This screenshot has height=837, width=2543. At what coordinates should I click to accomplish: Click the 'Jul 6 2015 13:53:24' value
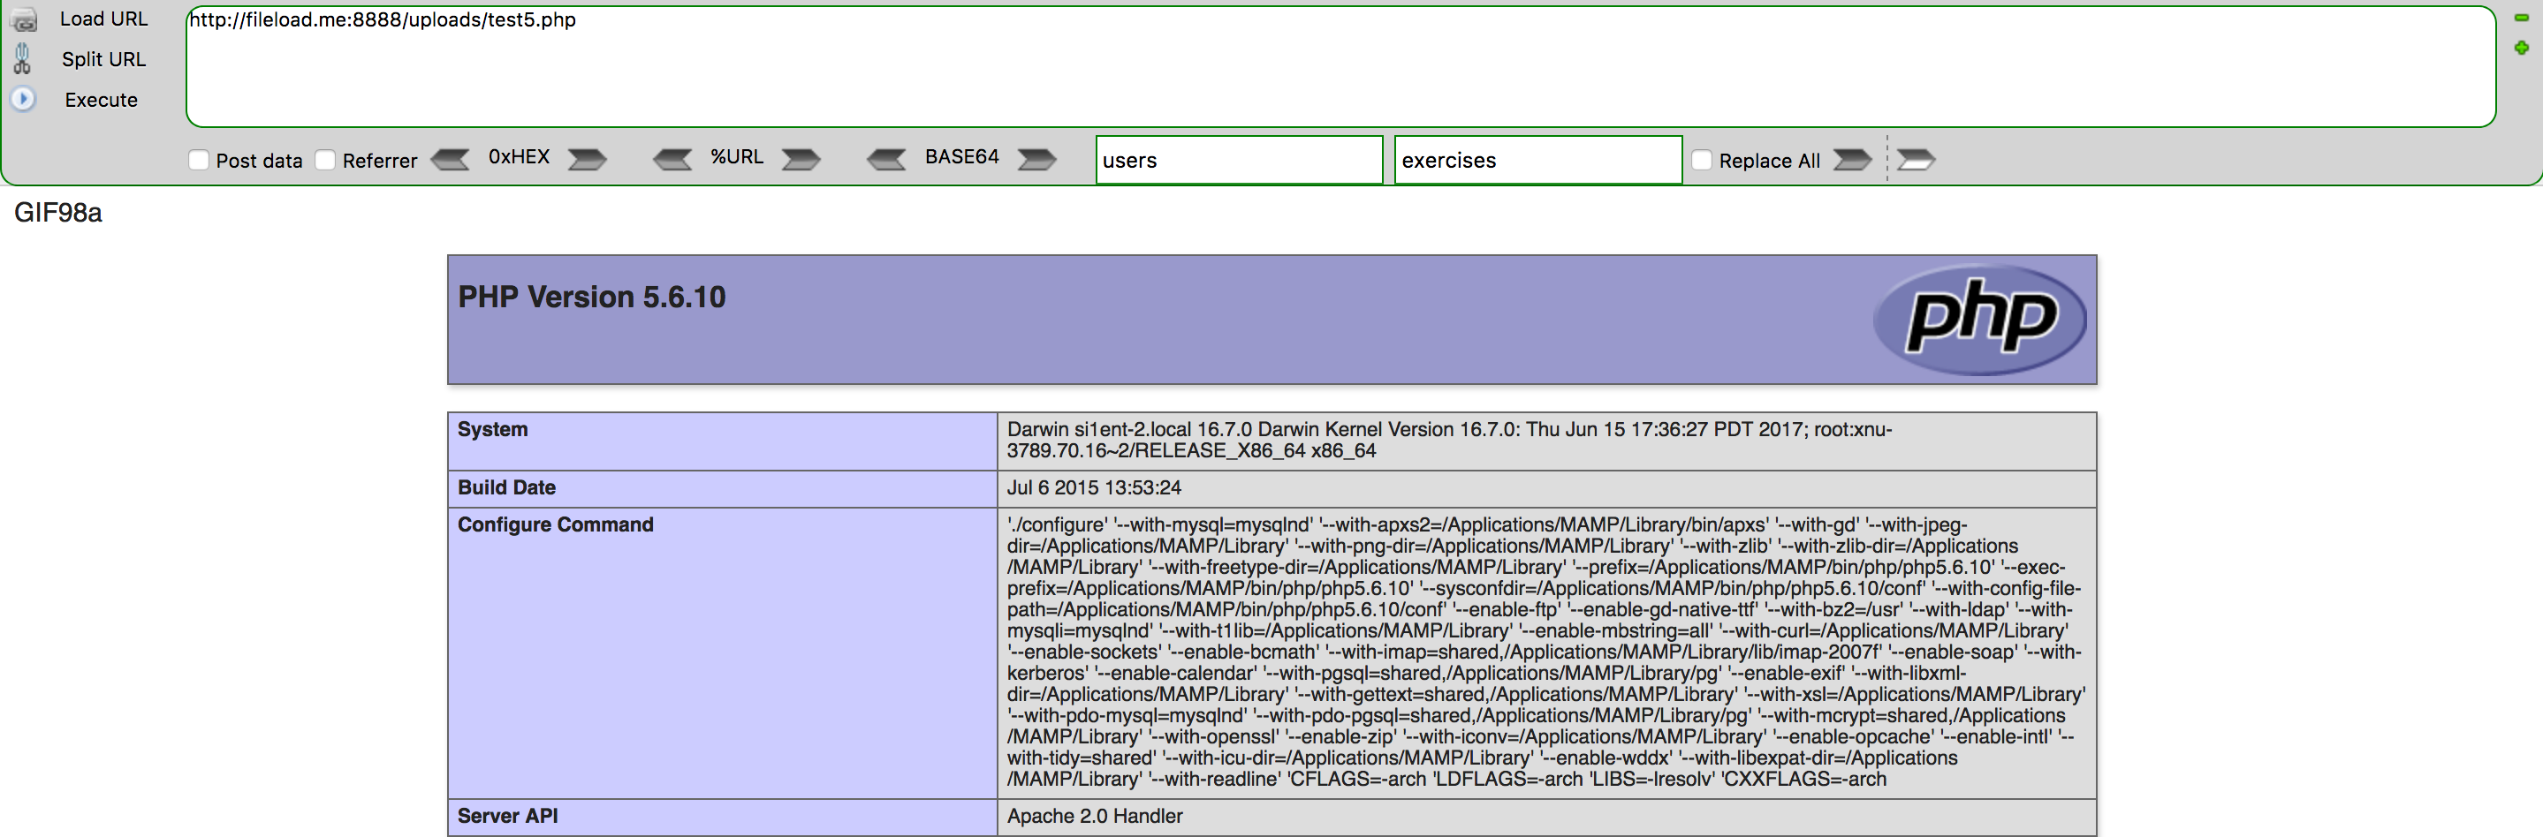click(x=1094, y=487)
